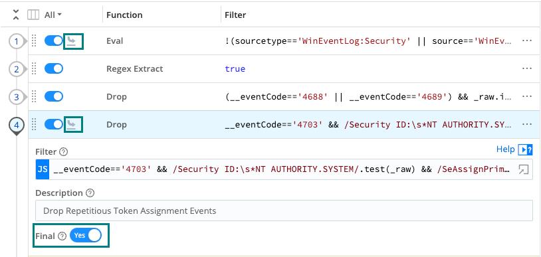The image size is (541, 257).
Task: Grab the drag handle for the 4688 Drop row
Action: 34,97
